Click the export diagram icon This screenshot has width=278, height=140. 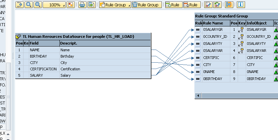point(91,5)
